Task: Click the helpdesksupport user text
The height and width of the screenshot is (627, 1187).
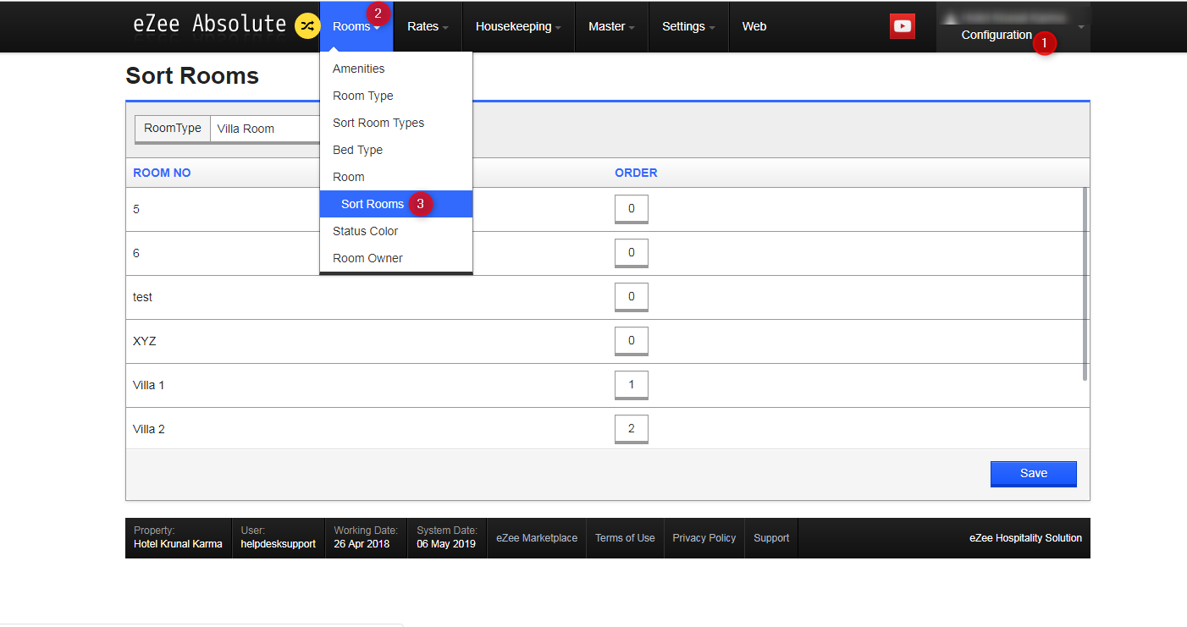Action: (x=279, y=544)
